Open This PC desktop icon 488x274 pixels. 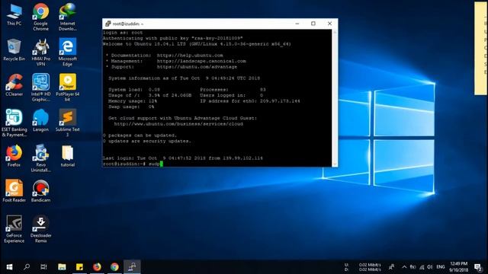(x=14, y=15)
